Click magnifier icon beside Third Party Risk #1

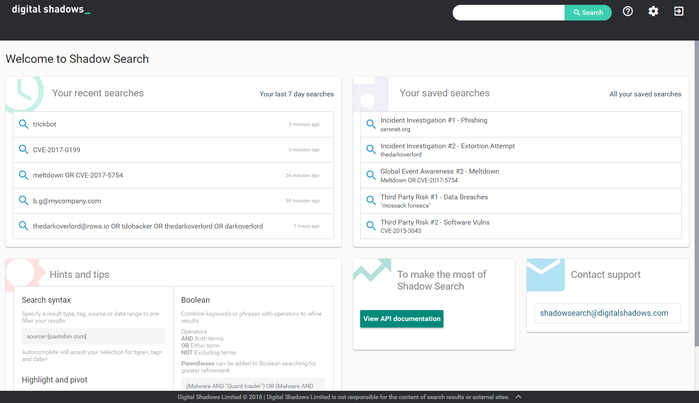371,201
